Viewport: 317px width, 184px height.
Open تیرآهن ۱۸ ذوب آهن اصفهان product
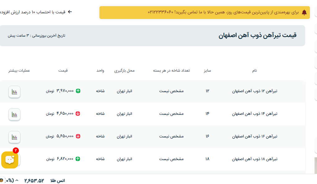[254, 159]
